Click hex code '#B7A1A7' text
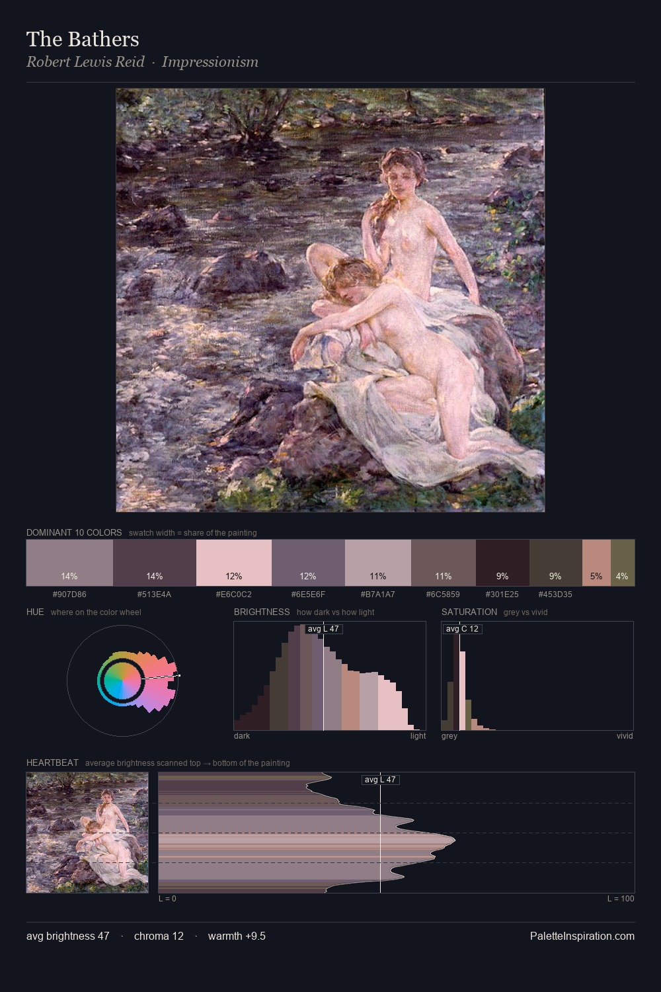 pos(378,594)
